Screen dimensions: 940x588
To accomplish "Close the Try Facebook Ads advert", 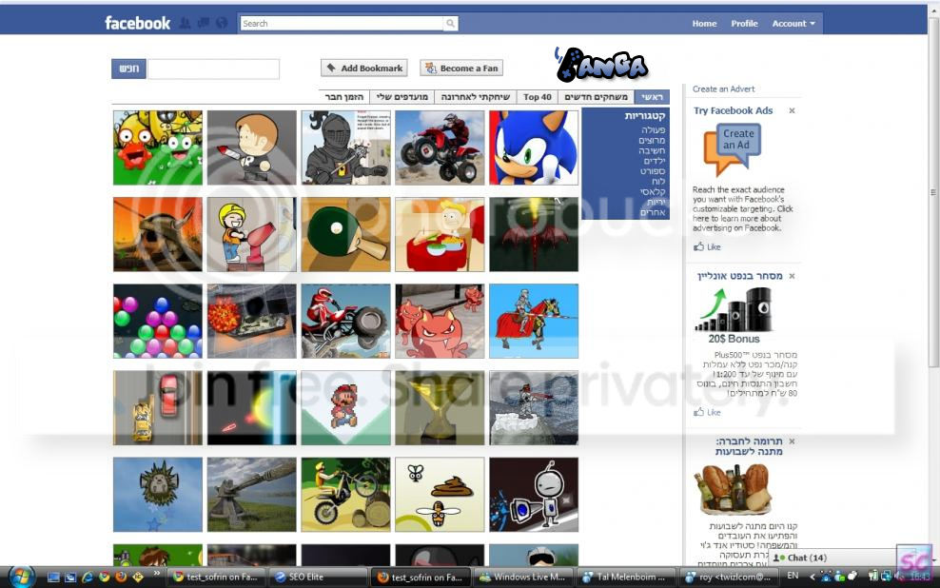I will click(x=792, y=111).
